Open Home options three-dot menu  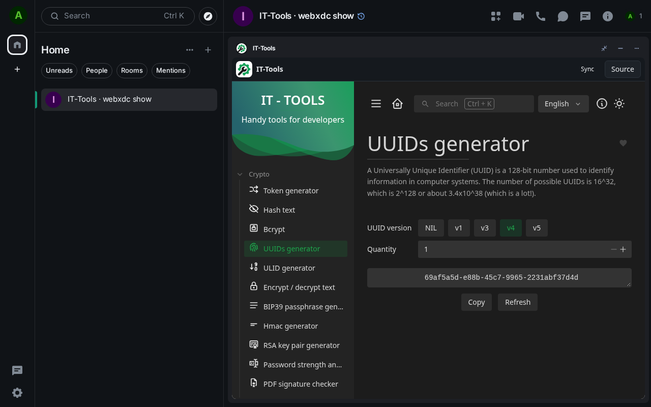(x=190, y=50)
